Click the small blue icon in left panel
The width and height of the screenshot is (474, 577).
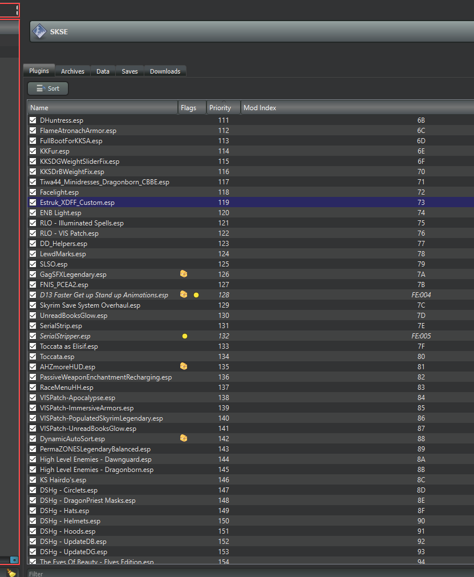[14, 560]
